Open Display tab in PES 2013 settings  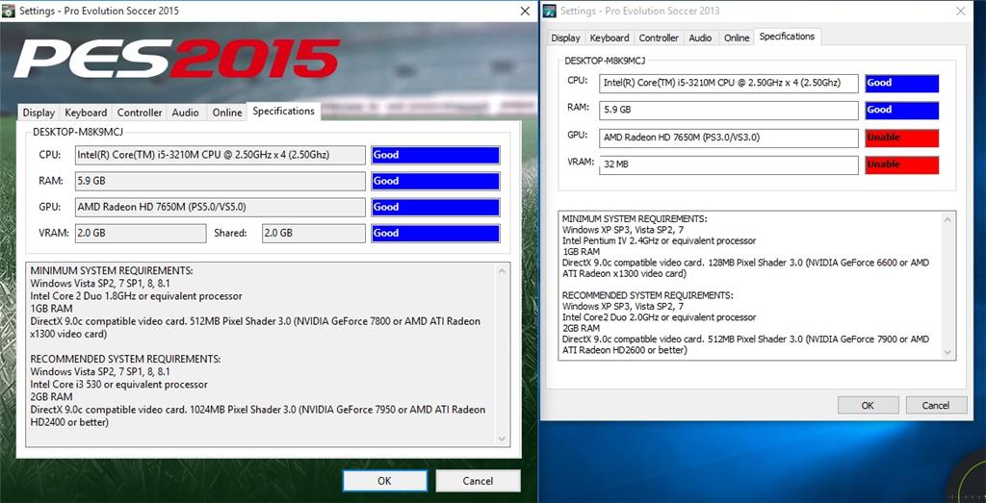pyautogui.click(x=565, y=38)
